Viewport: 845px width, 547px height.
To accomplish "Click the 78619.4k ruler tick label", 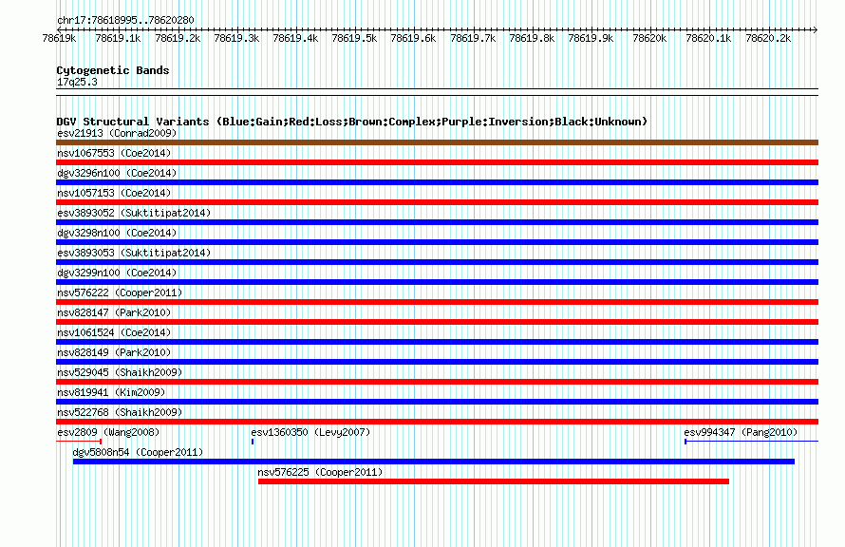I will tap(295, 38).
